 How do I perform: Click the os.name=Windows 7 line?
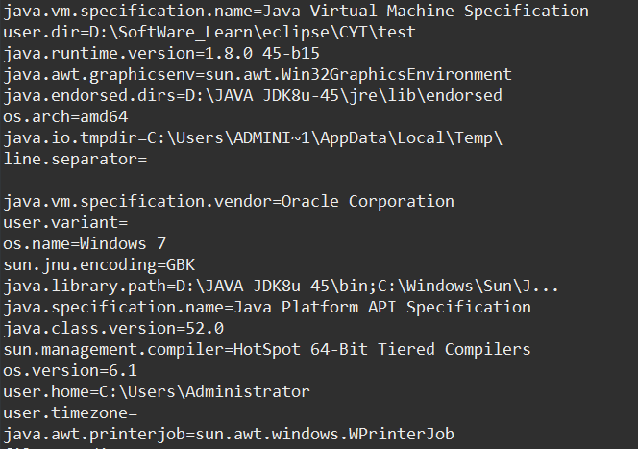click(85, 244)
